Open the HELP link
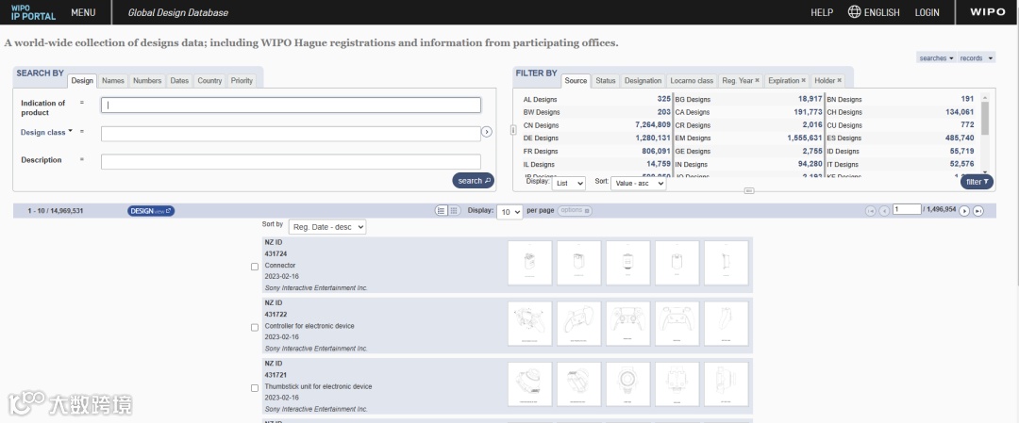1019x423 pixels. coord(822,12)
